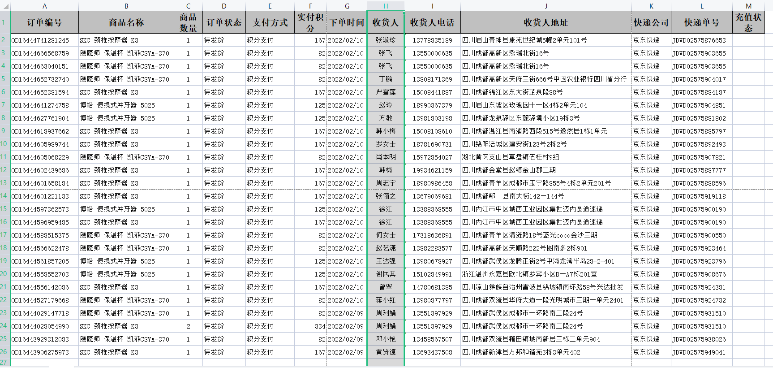Select row 27 header
The width and height of the screenshot is (773, 368).
pyautogui.click(x=4, y=362)
